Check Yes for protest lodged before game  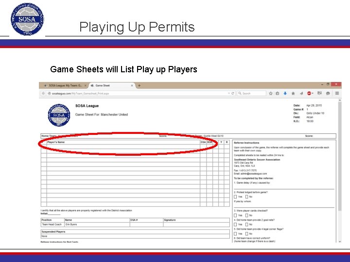(235, 196)
